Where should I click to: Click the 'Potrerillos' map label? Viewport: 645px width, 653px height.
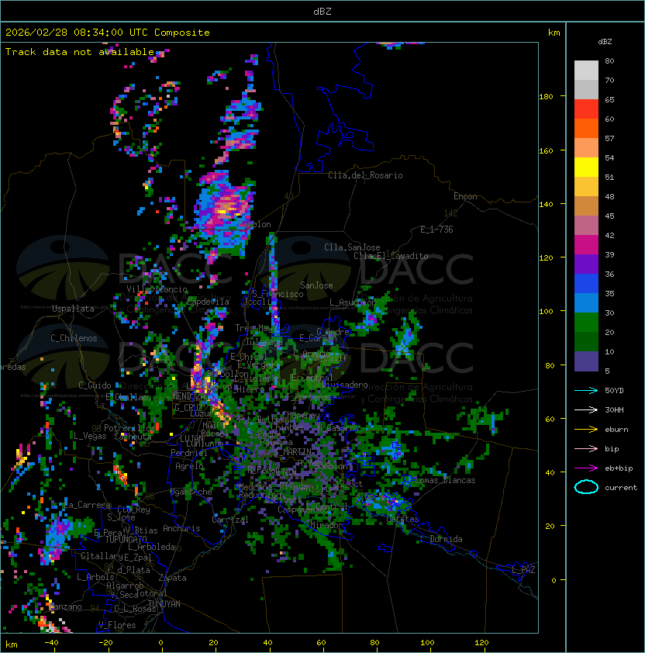tap(129, 427)
